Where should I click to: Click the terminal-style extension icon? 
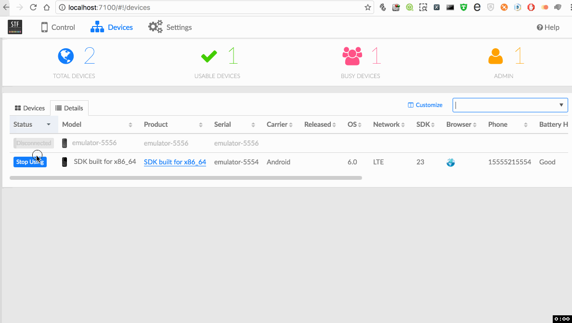coord(450,7)
